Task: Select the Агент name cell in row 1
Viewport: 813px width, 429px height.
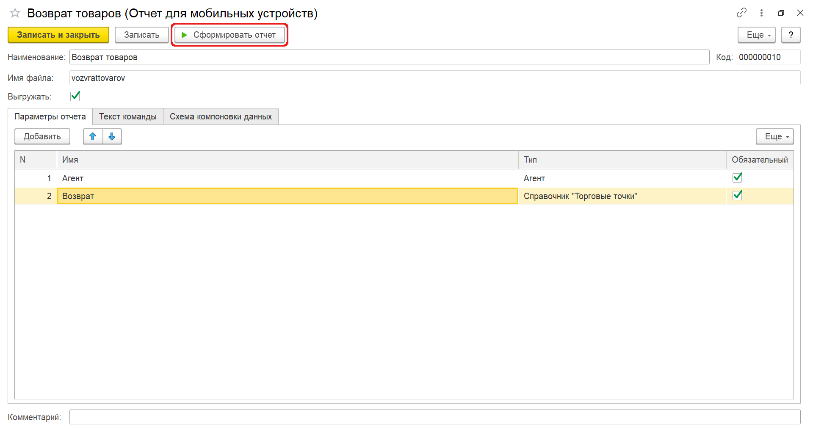Action: click(x=288, y=178)
